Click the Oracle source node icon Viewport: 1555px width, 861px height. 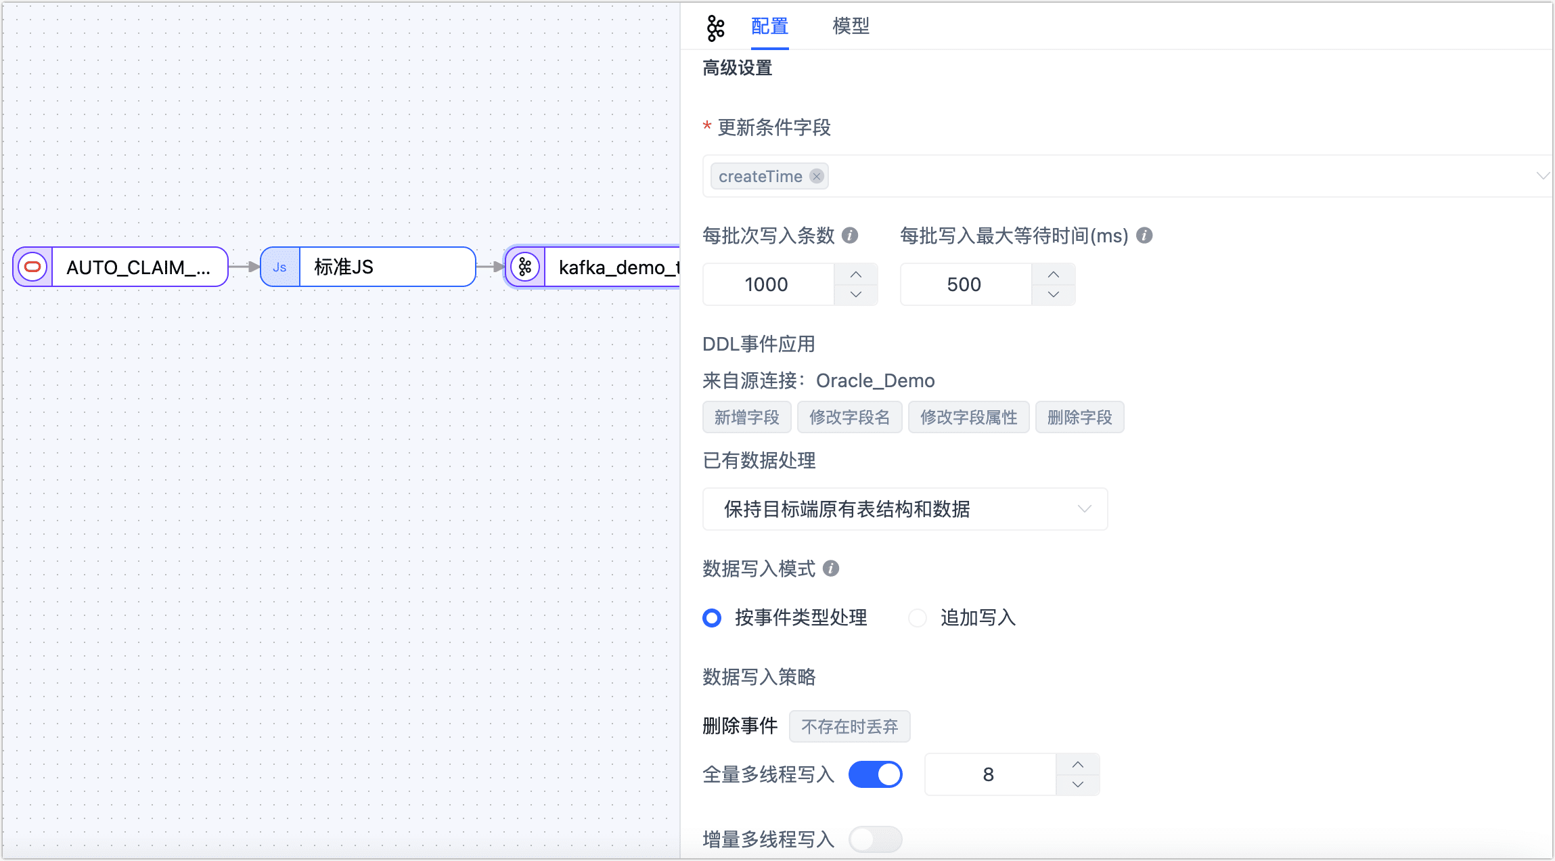click(32, 267)
